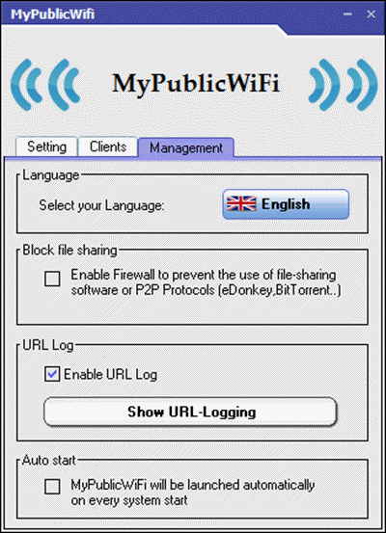This screenshot has height=533, width=386.
Task: Click the 'launched automatically' auto start description
Action: pyautogui.click(x=193, y=493)
